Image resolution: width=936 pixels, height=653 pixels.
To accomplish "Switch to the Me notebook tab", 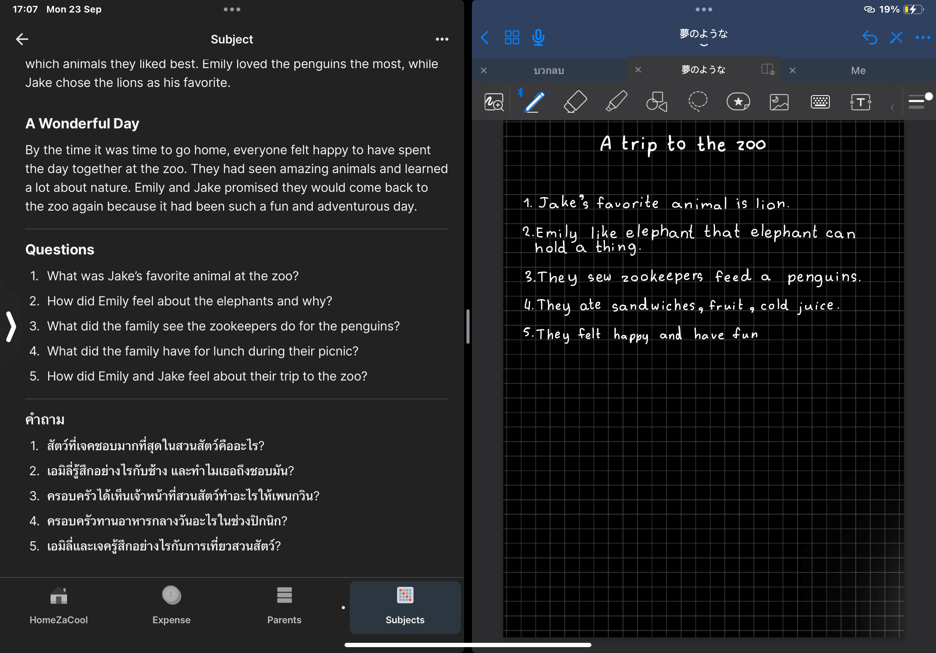I will 858,70.
